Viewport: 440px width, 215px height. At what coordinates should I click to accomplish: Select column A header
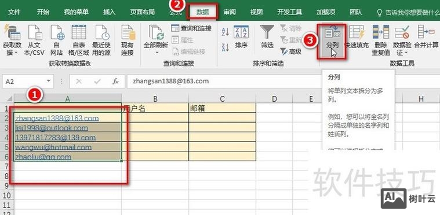point(68,98)
